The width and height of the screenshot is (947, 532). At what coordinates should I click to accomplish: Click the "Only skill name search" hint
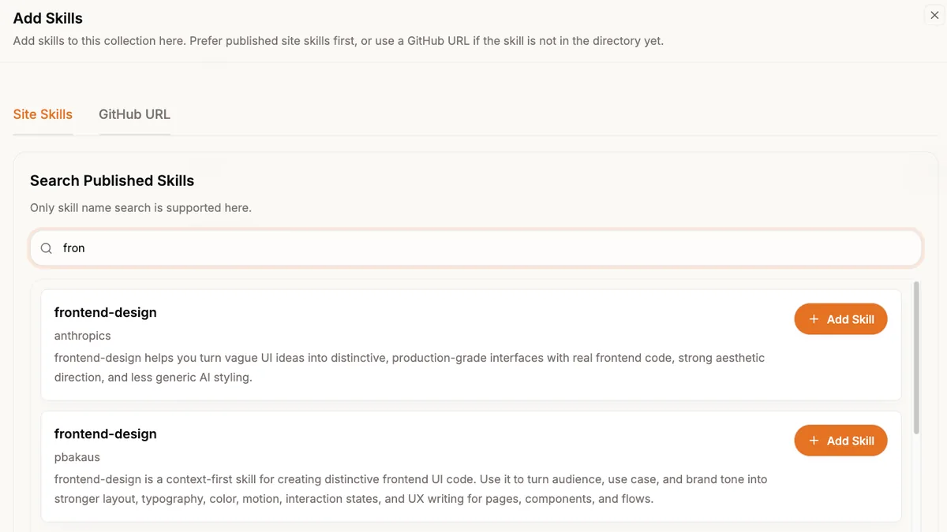point(140,208)
